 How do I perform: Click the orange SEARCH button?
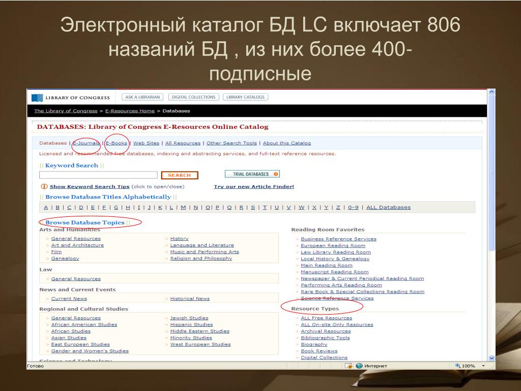click(180, 175)
